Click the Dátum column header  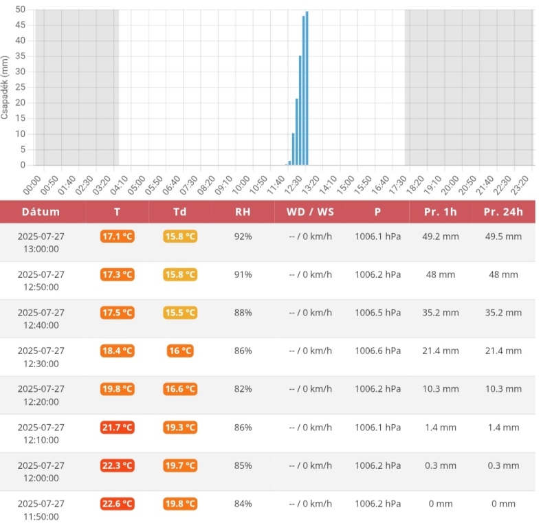pos(41,212)
